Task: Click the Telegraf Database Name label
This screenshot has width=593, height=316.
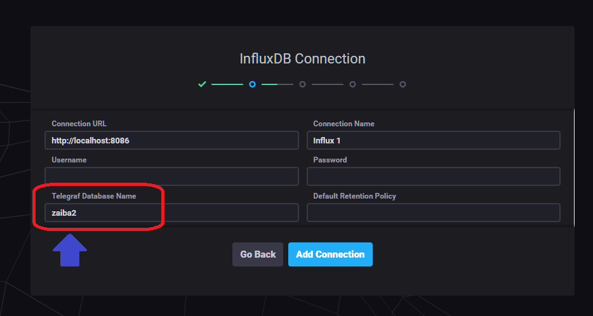Action: 94,196
